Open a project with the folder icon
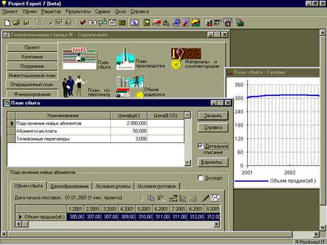327x245 pixels. pos(16,22)
